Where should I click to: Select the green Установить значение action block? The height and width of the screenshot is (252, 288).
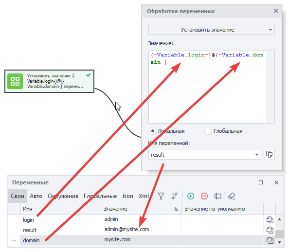coord(50,81)
